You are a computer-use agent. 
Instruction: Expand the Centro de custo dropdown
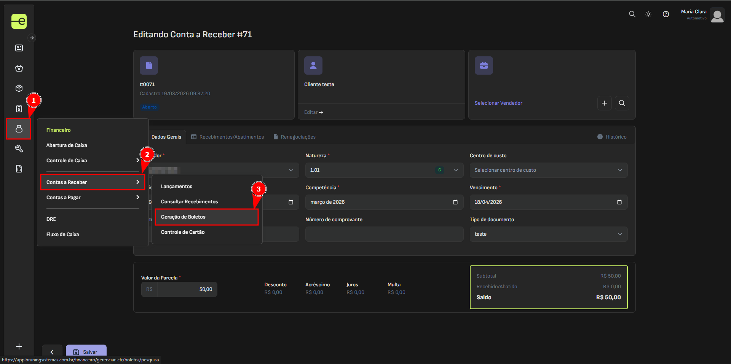click(x=548, y=170)
